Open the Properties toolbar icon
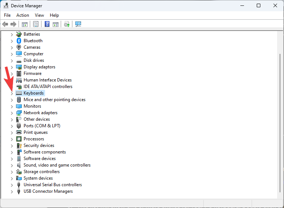 click(x=36, y=24)
